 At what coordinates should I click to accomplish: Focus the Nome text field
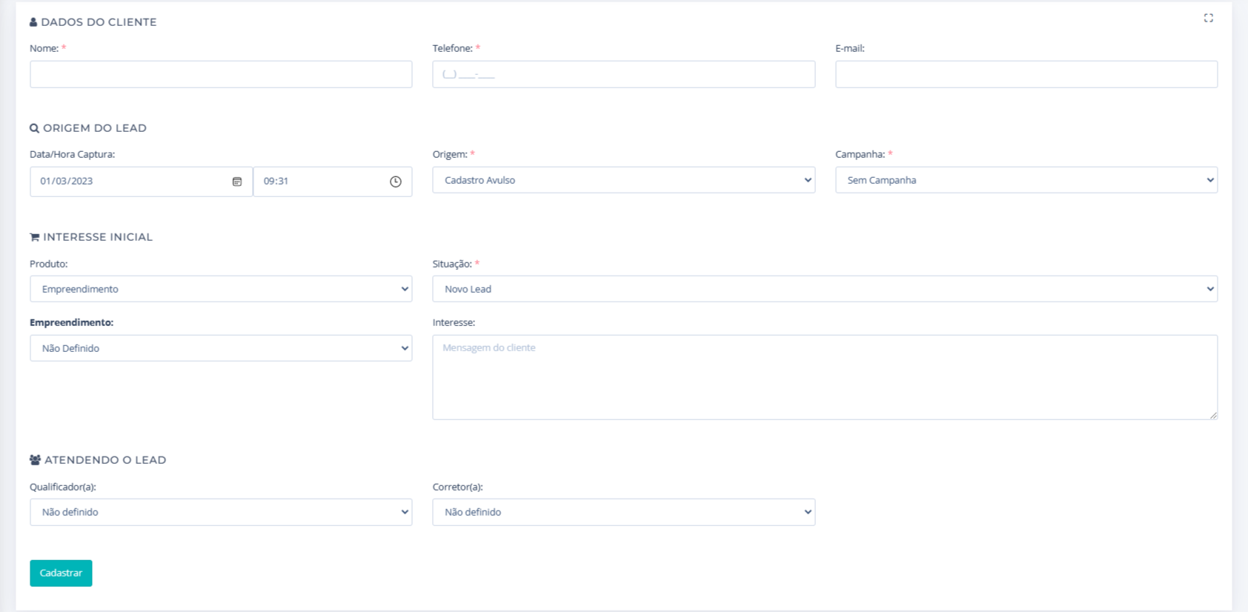point(221,74)
